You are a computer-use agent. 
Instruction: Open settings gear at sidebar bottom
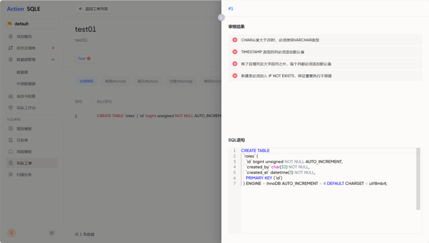tap(51, 233)
